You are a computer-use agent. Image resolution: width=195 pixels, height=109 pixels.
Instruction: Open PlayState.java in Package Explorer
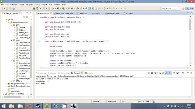point(24,53)
